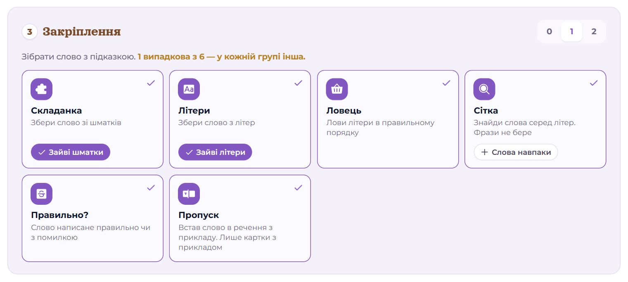
Task: Click the text 'Лови літери в правильному порядку'
Action: [380, 128]
